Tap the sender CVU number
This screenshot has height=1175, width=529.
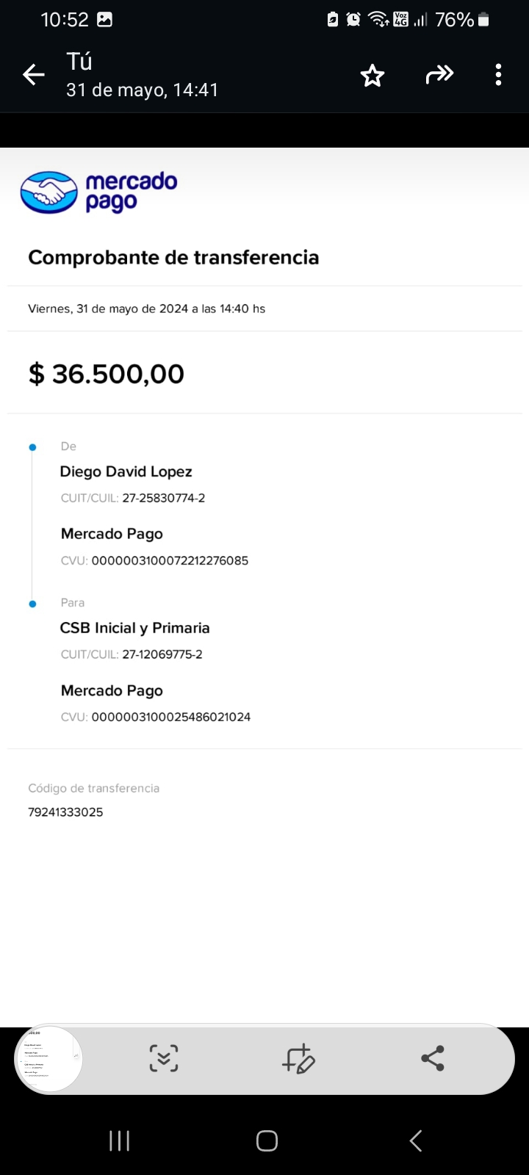[x=170, y=560]
